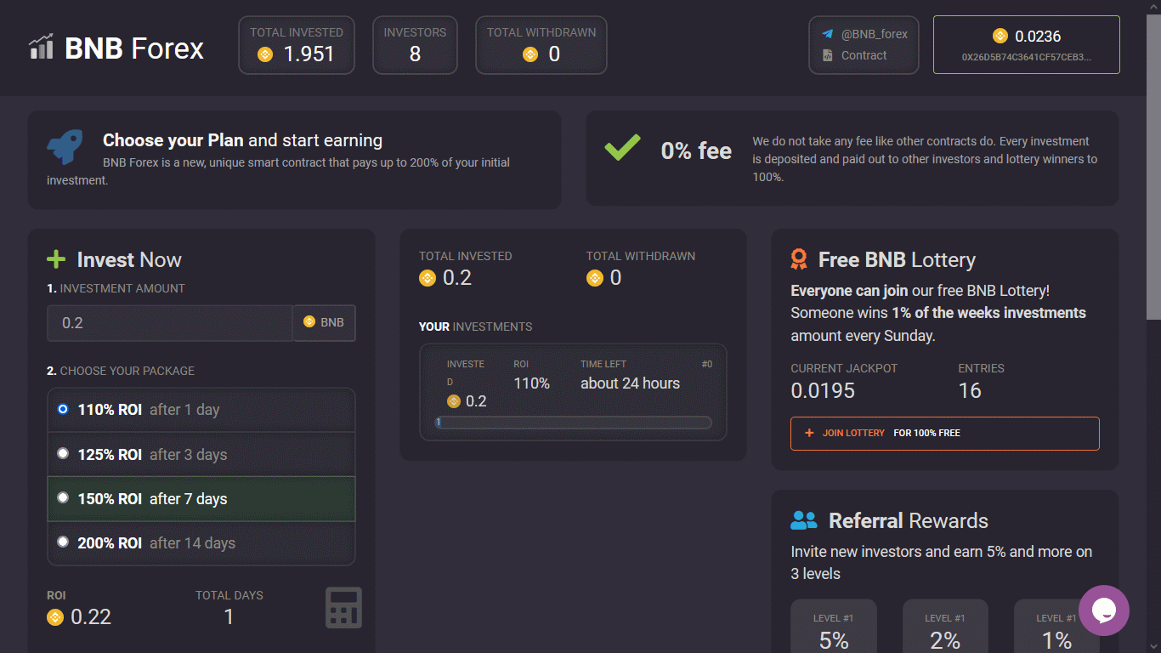Click the 'Choose your Plan and start earning' heading
The image size is (1161, 653).
tap(242, 140)
